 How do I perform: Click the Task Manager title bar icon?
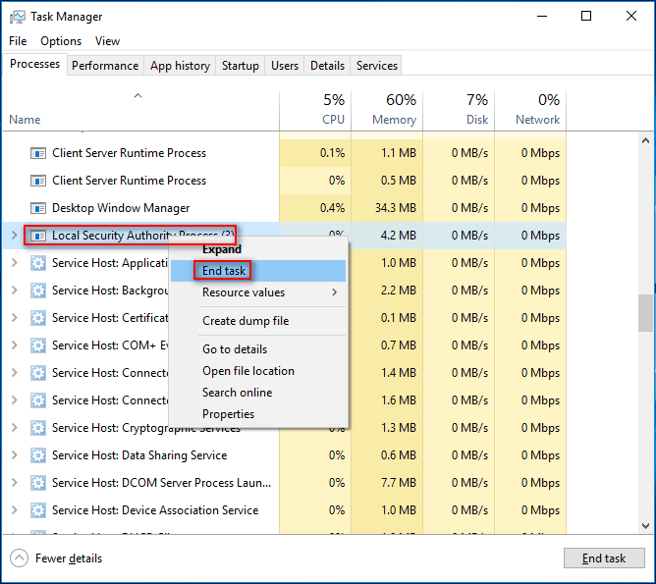(17, 17)
